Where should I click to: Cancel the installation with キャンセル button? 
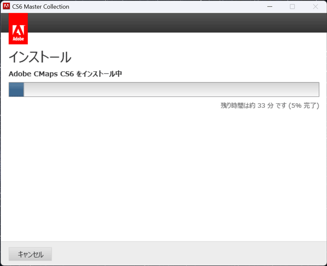click(30, 254)
